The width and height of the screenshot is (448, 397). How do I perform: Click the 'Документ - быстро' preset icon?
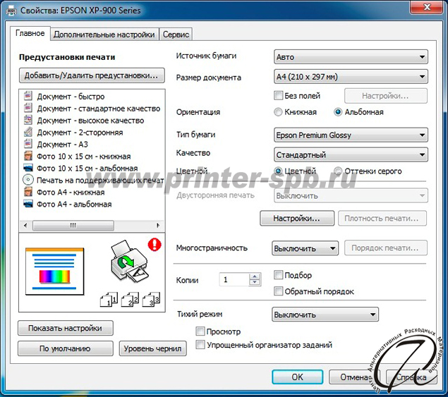[x=28, y=96]
